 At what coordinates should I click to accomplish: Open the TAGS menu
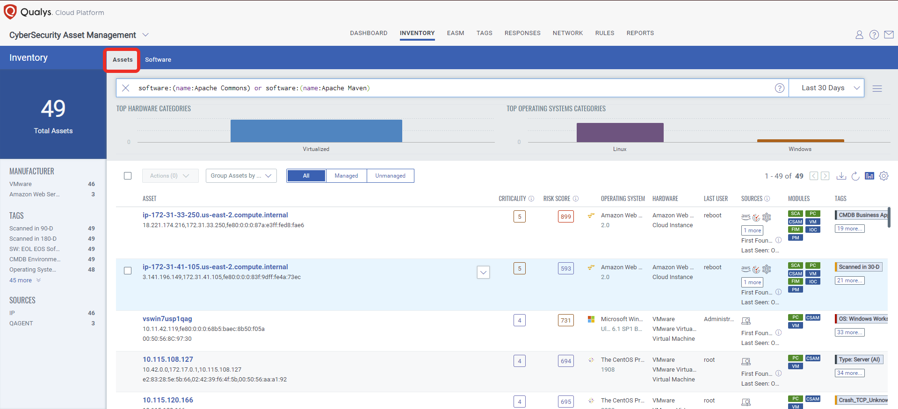(485, 33)
